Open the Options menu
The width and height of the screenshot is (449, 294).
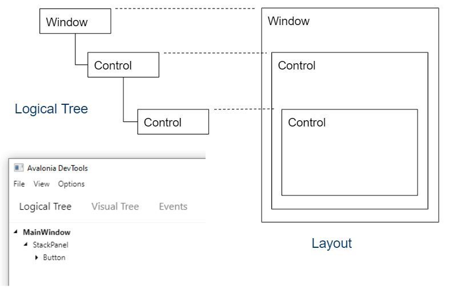pyautogui.click(x=71, y=184)
